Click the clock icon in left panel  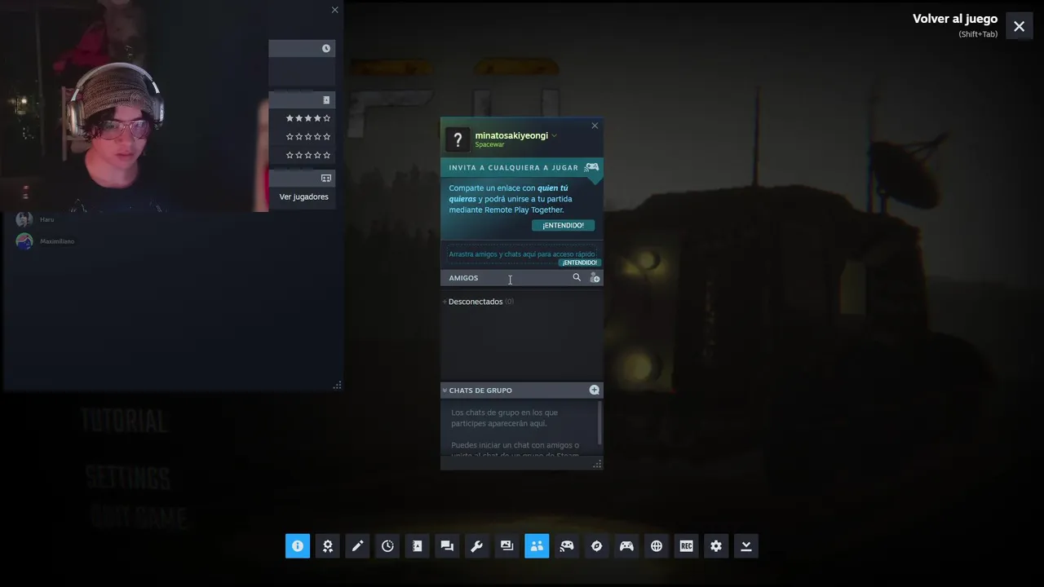[x=326, y=49]
